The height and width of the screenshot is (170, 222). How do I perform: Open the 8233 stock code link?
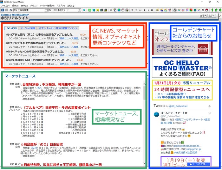pos(34,148)
